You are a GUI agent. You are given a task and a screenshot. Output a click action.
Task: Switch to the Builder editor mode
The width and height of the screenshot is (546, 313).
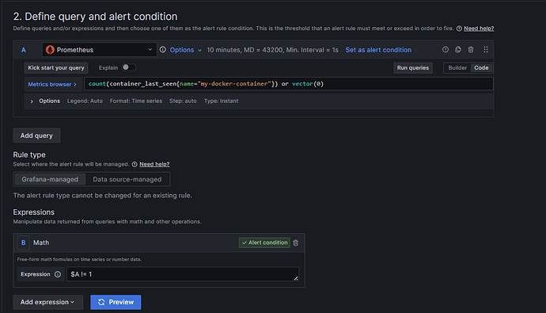pos(457,68)
